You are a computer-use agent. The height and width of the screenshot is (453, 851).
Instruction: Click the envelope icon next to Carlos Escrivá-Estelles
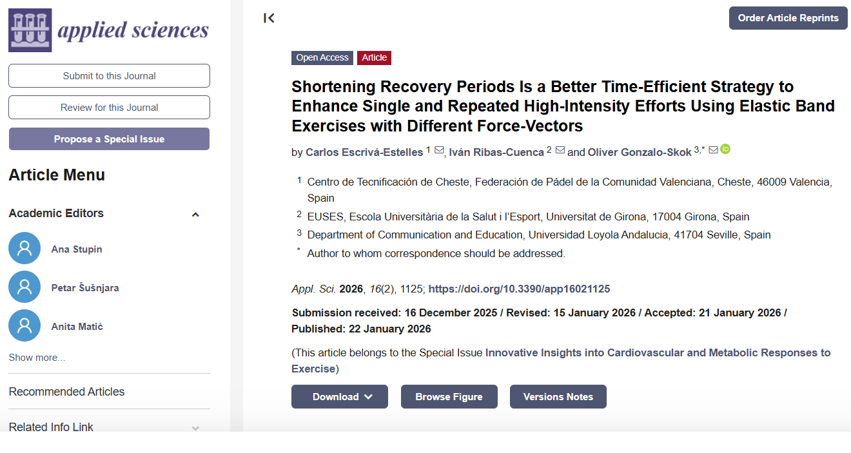pos(439,150)
